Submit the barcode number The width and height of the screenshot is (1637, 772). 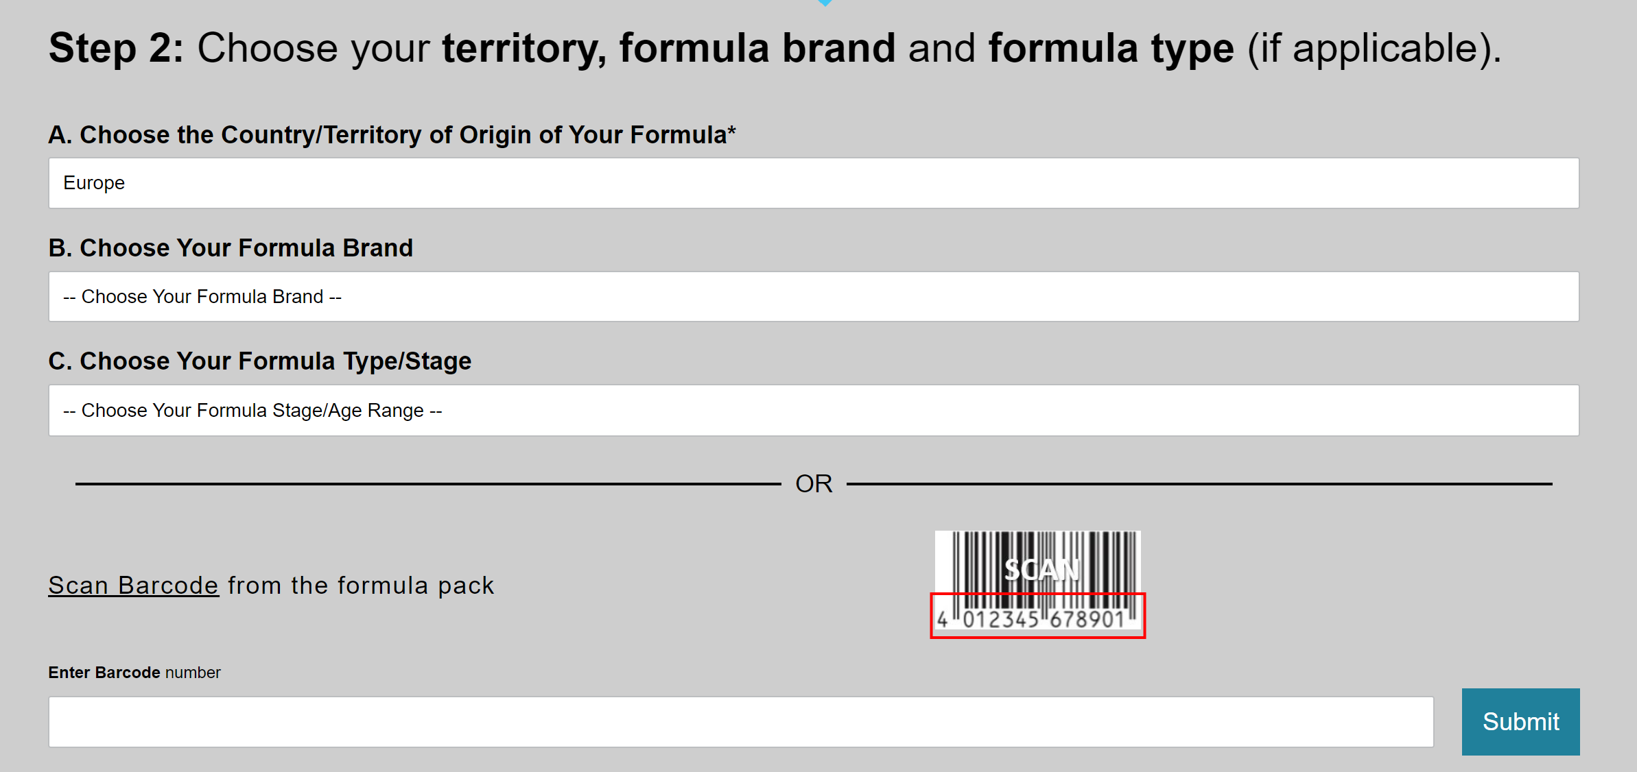[1520, 722]
